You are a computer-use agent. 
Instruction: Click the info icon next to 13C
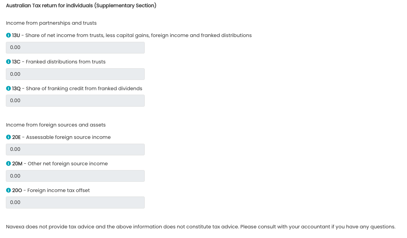[x=9, y=62]
